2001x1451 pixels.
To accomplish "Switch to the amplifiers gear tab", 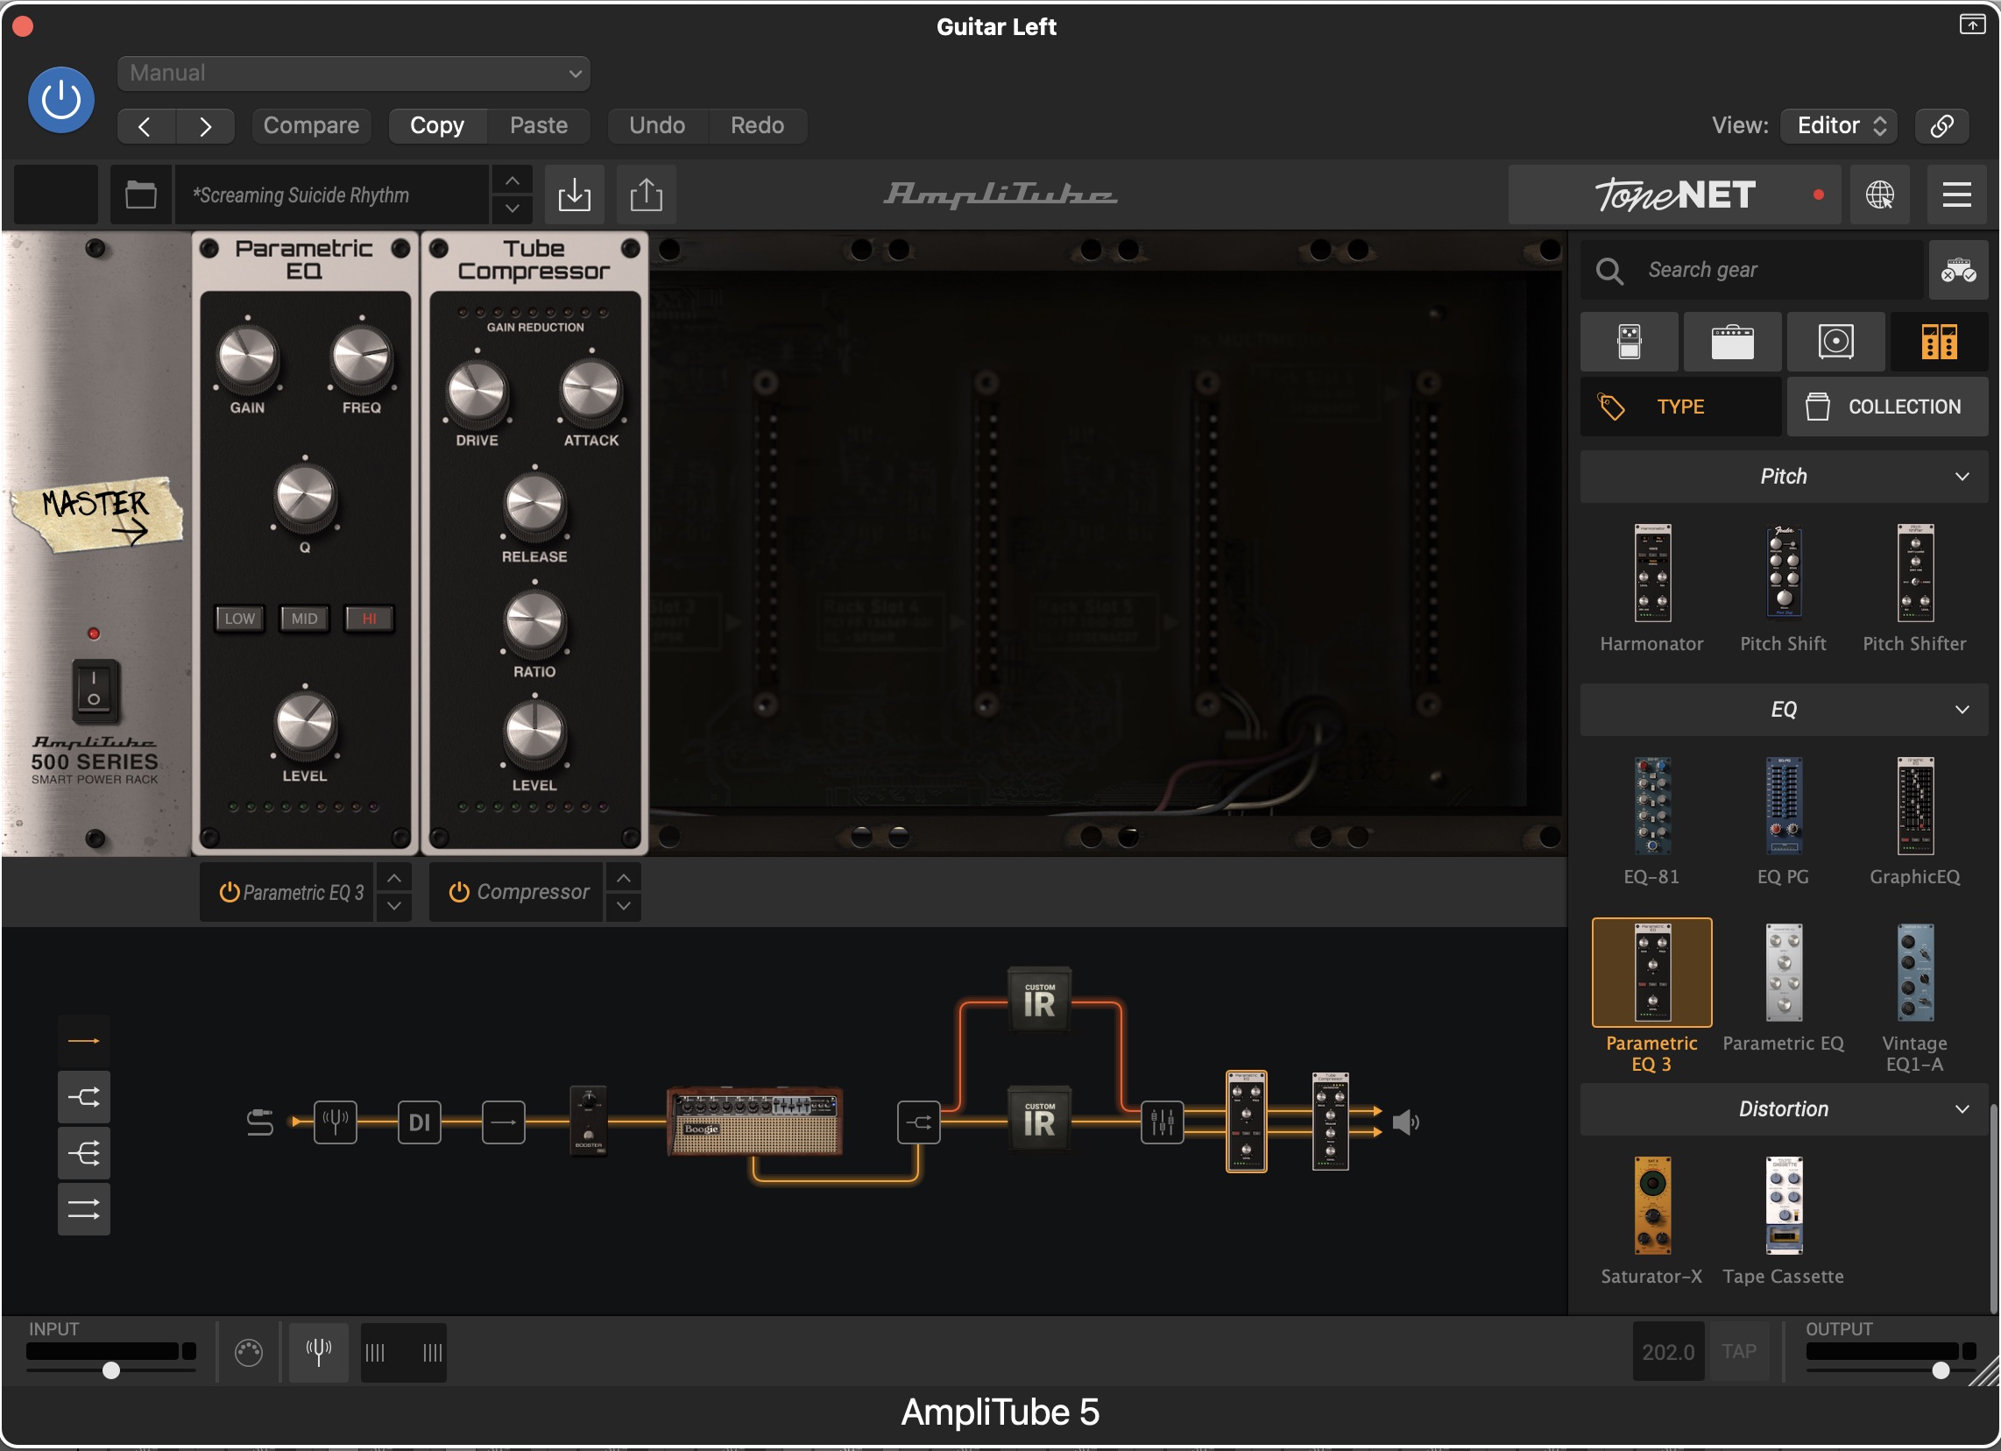I will point(1734,343).
